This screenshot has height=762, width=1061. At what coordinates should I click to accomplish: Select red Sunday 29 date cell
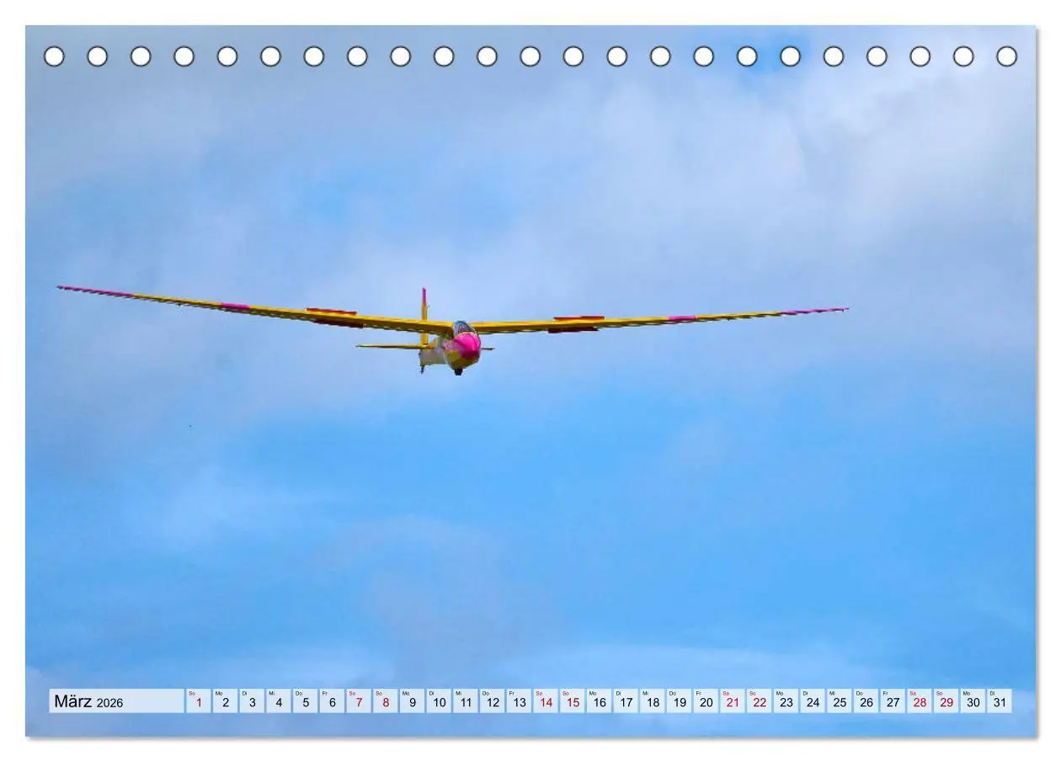pos(946,701)
